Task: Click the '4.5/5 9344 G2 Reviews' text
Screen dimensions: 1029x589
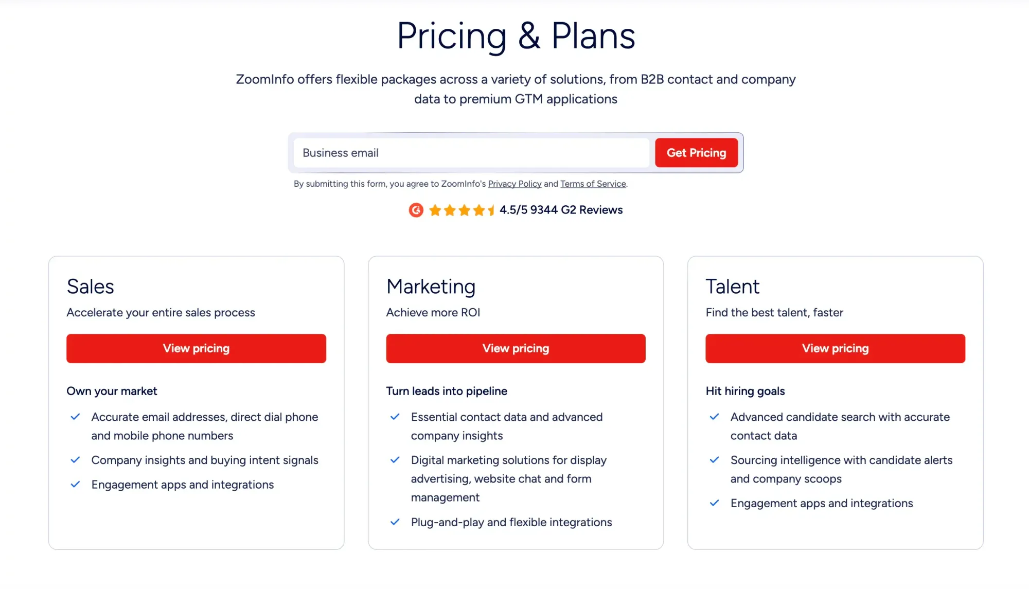Action: tap(561, 210)
